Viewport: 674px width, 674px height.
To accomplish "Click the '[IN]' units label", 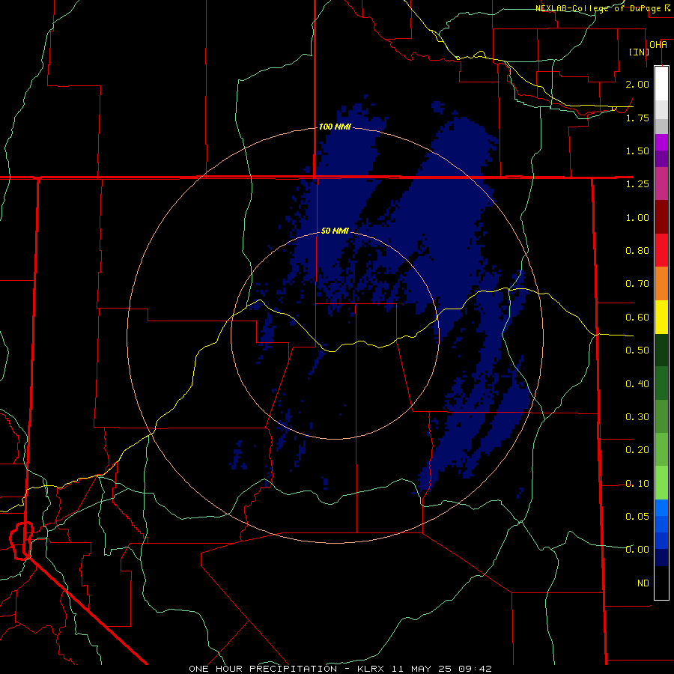I will 639,52.
